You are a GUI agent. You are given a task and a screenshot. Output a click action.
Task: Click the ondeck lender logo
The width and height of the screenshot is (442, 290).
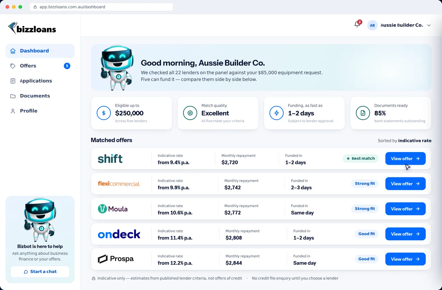[119, 234]
